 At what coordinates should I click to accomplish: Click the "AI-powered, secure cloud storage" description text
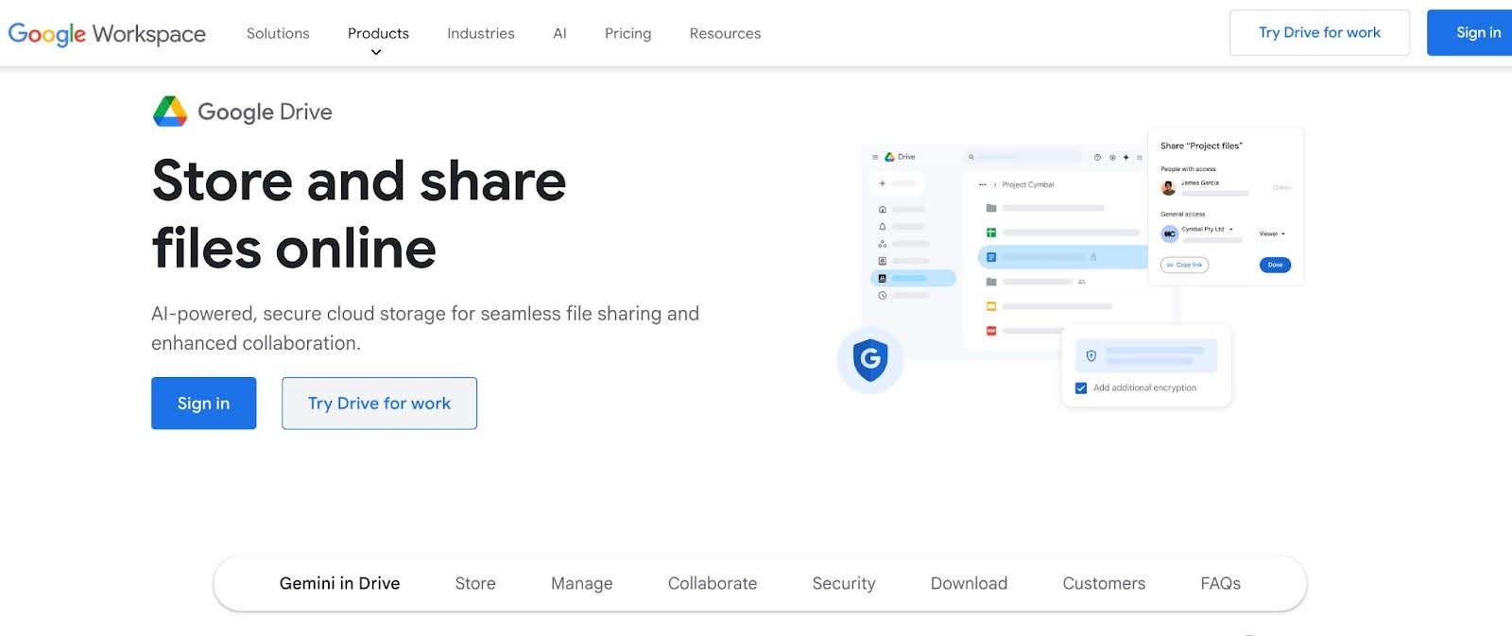click(x=425, y=328)
